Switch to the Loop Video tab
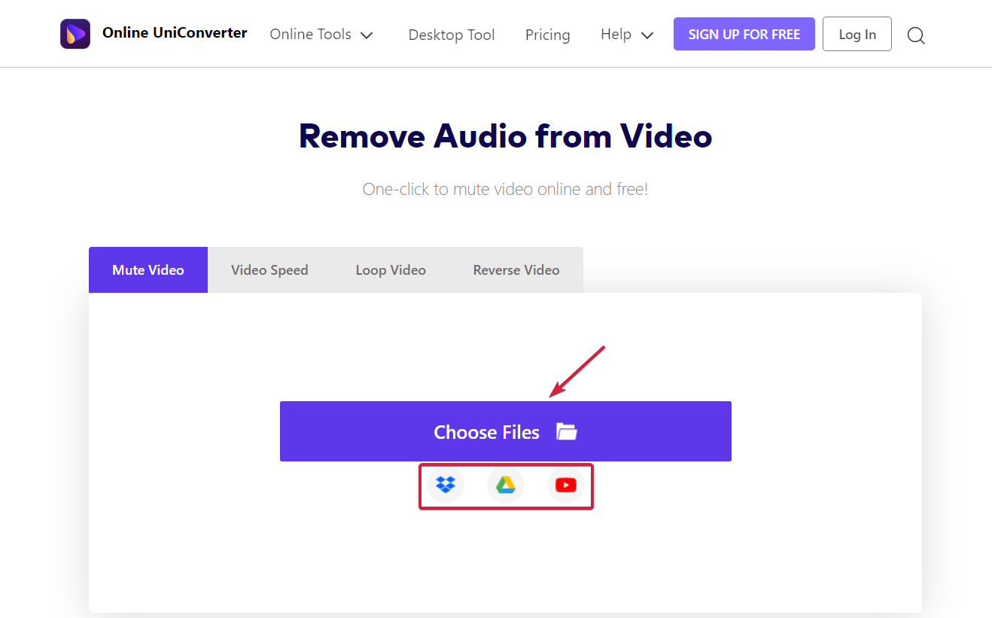Screen dimensions: 992x618 [x=391, y=270]
